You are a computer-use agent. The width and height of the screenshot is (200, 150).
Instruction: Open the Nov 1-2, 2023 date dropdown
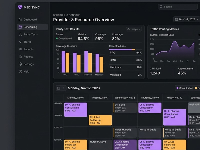click(x=187, y=19)
